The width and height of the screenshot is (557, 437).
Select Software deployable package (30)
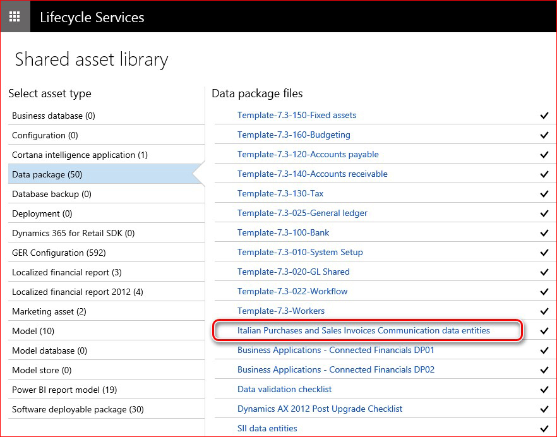(106, 409)
